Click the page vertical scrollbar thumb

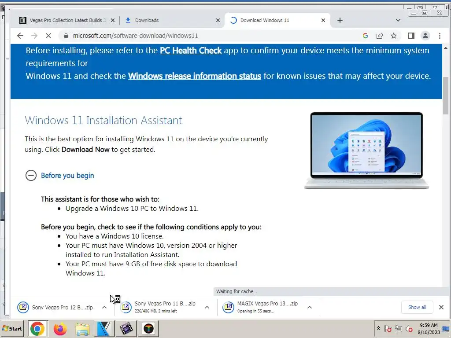coord(446,96)
